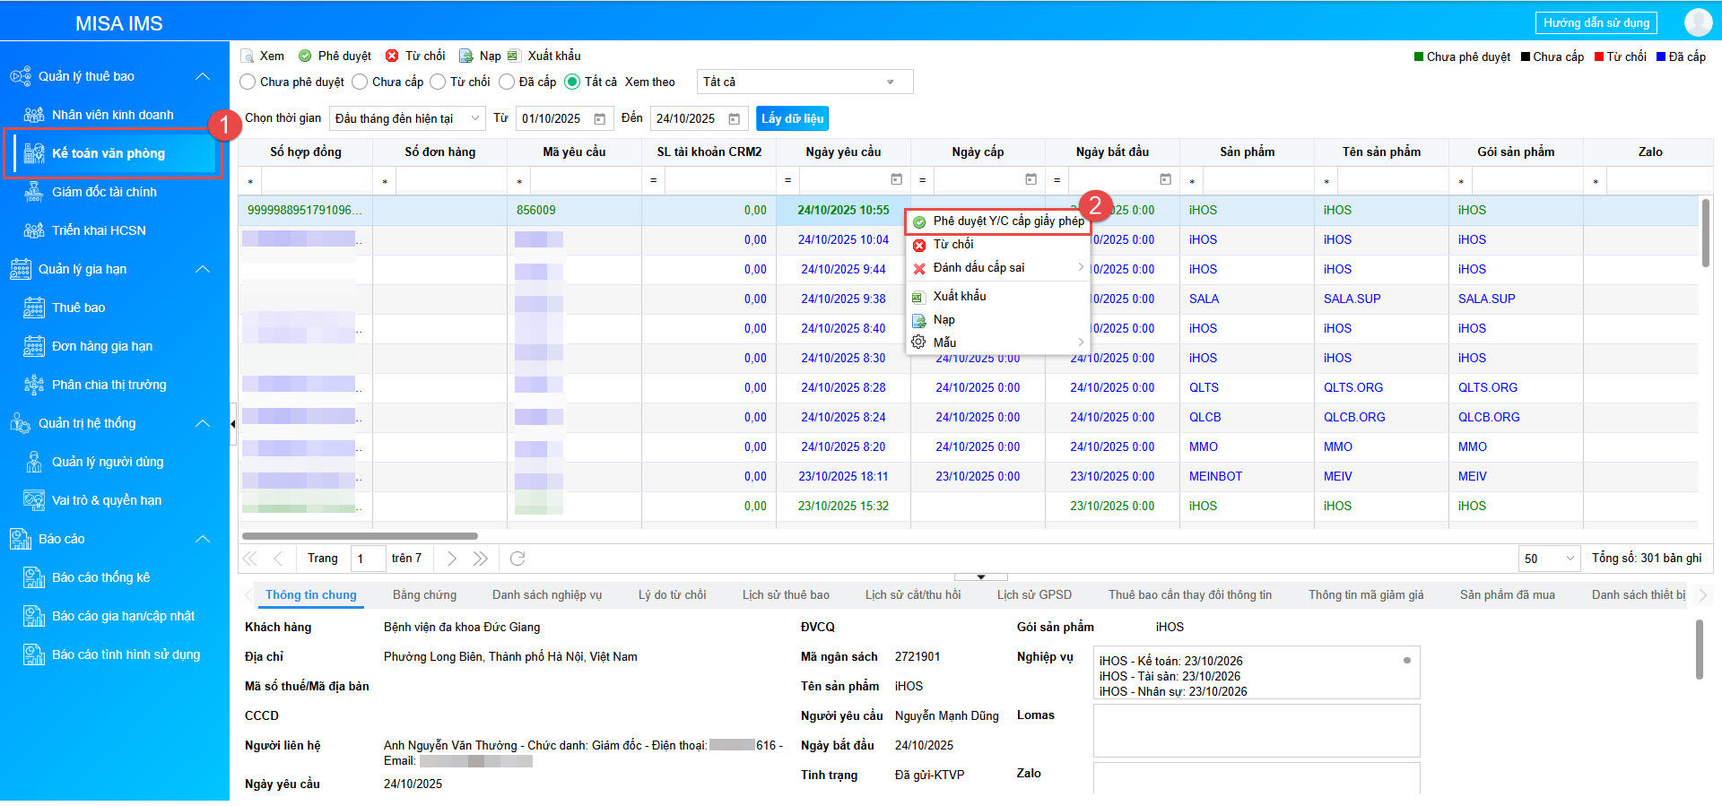Open the Chọn thời gian dropdown
Screen dimensions: 1722x806
(406, 118)
